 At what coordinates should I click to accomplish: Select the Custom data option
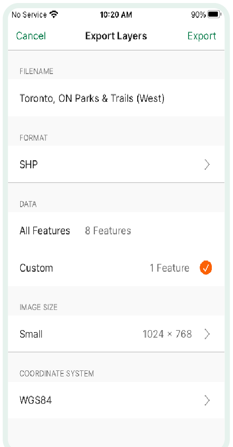(x=116, y=268)
